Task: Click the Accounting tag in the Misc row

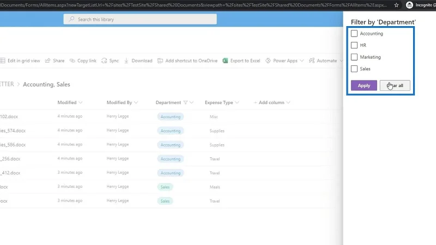Action: [171, 117]
